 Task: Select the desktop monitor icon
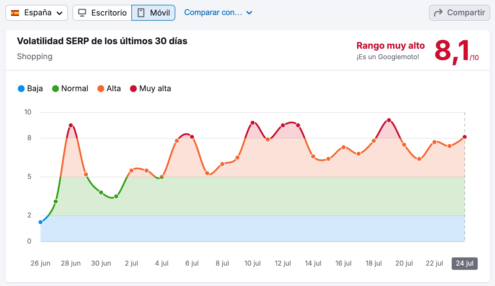coord(82,12)
